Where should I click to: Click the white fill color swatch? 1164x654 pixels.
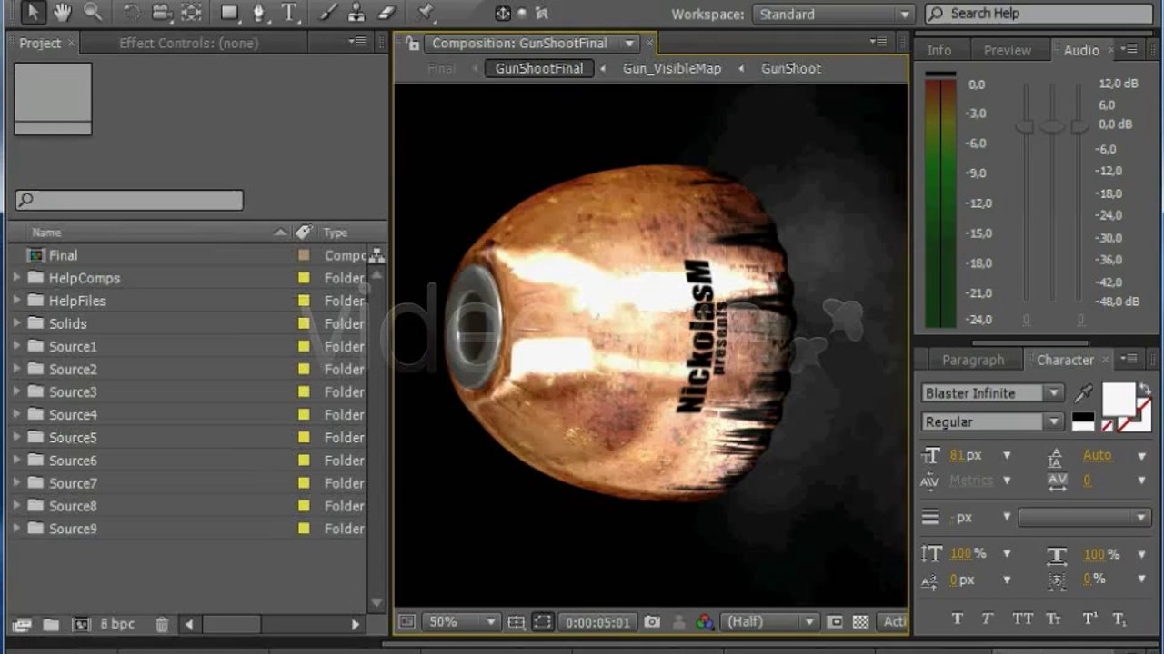pyautogui.click(x=1119, y=398)
